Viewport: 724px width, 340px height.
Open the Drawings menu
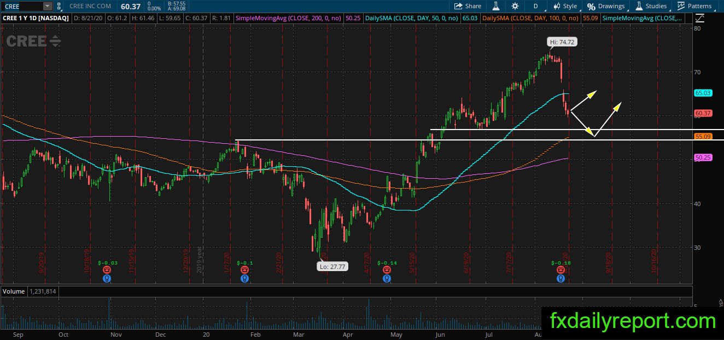click(606, 6)
